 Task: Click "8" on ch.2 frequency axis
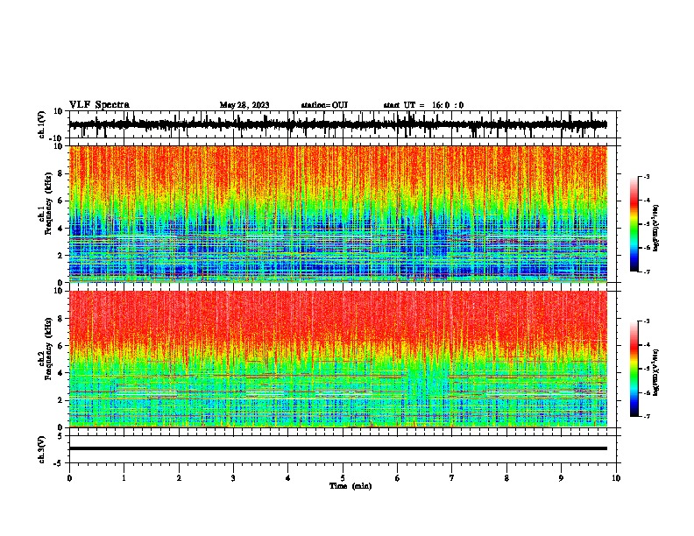click(61, 319)
